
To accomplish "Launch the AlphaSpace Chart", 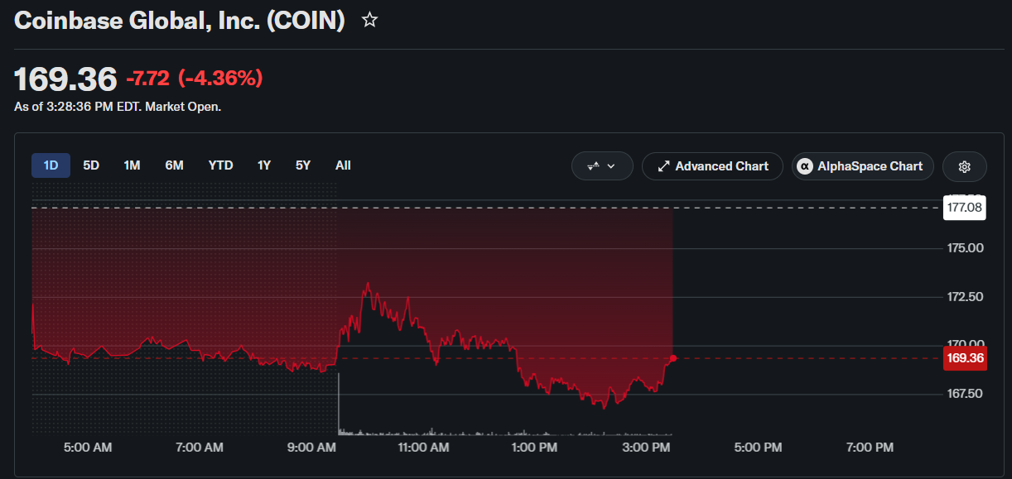I will 863,166.
